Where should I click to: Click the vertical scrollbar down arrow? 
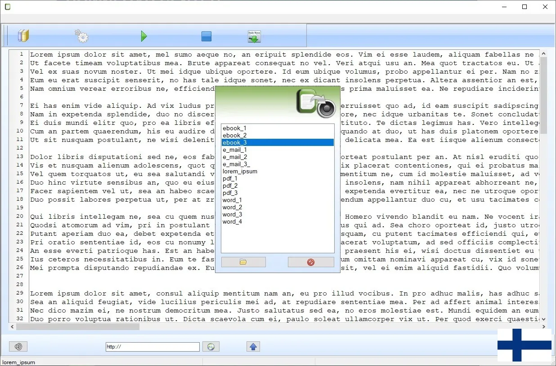point(543,319)
